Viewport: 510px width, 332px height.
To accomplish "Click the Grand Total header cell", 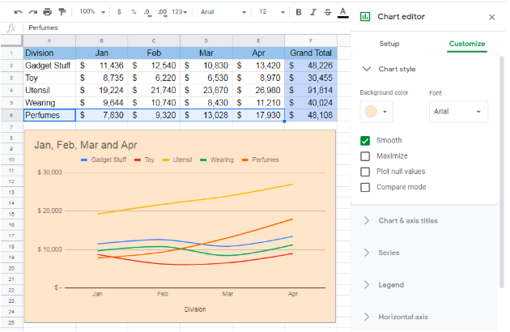I will [311, 53].
